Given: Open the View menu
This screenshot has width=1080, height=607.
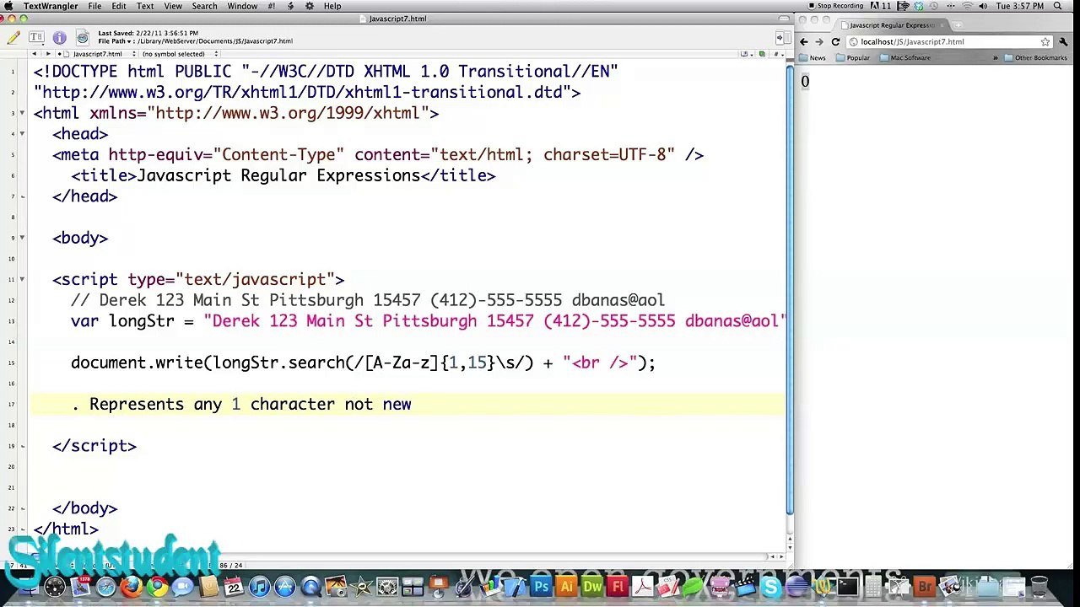Looking at the screenshot, I should [x=173, y=6].
